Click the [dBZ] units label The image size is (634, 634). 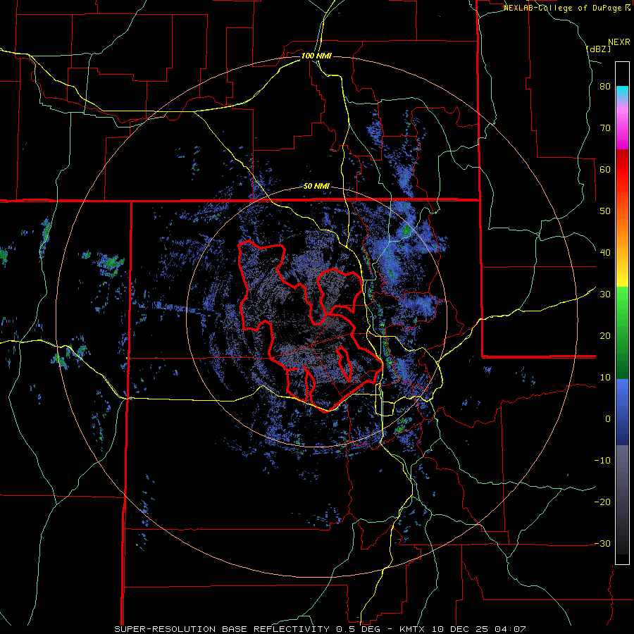click(598, 49)
